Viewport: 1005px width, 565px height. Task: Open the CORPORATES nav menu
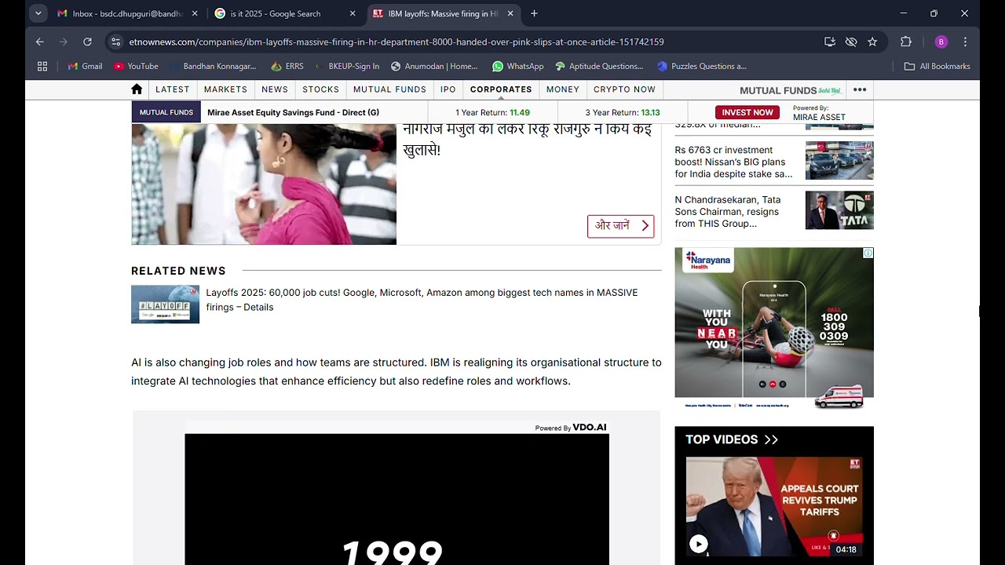click(x=501, y=89)
